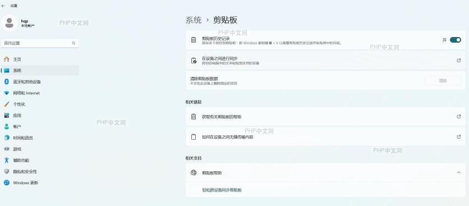Open the hqp user avatar

[10, 23]
